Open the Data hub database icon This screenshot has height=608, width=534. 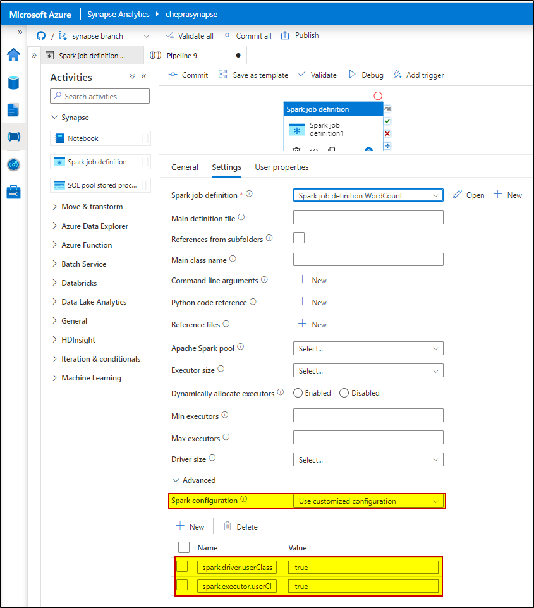13,83
